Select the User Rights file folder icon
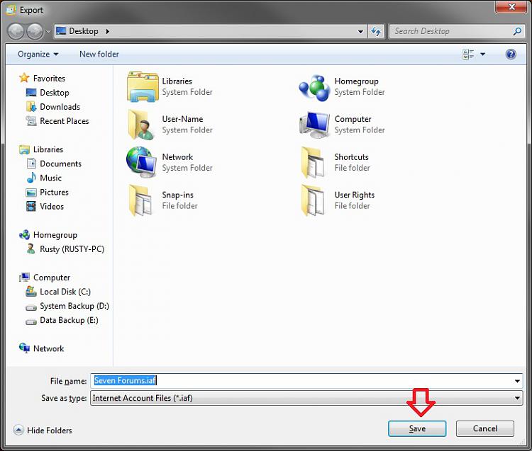This screenshot has height=451, width=532. coord(314,200)
